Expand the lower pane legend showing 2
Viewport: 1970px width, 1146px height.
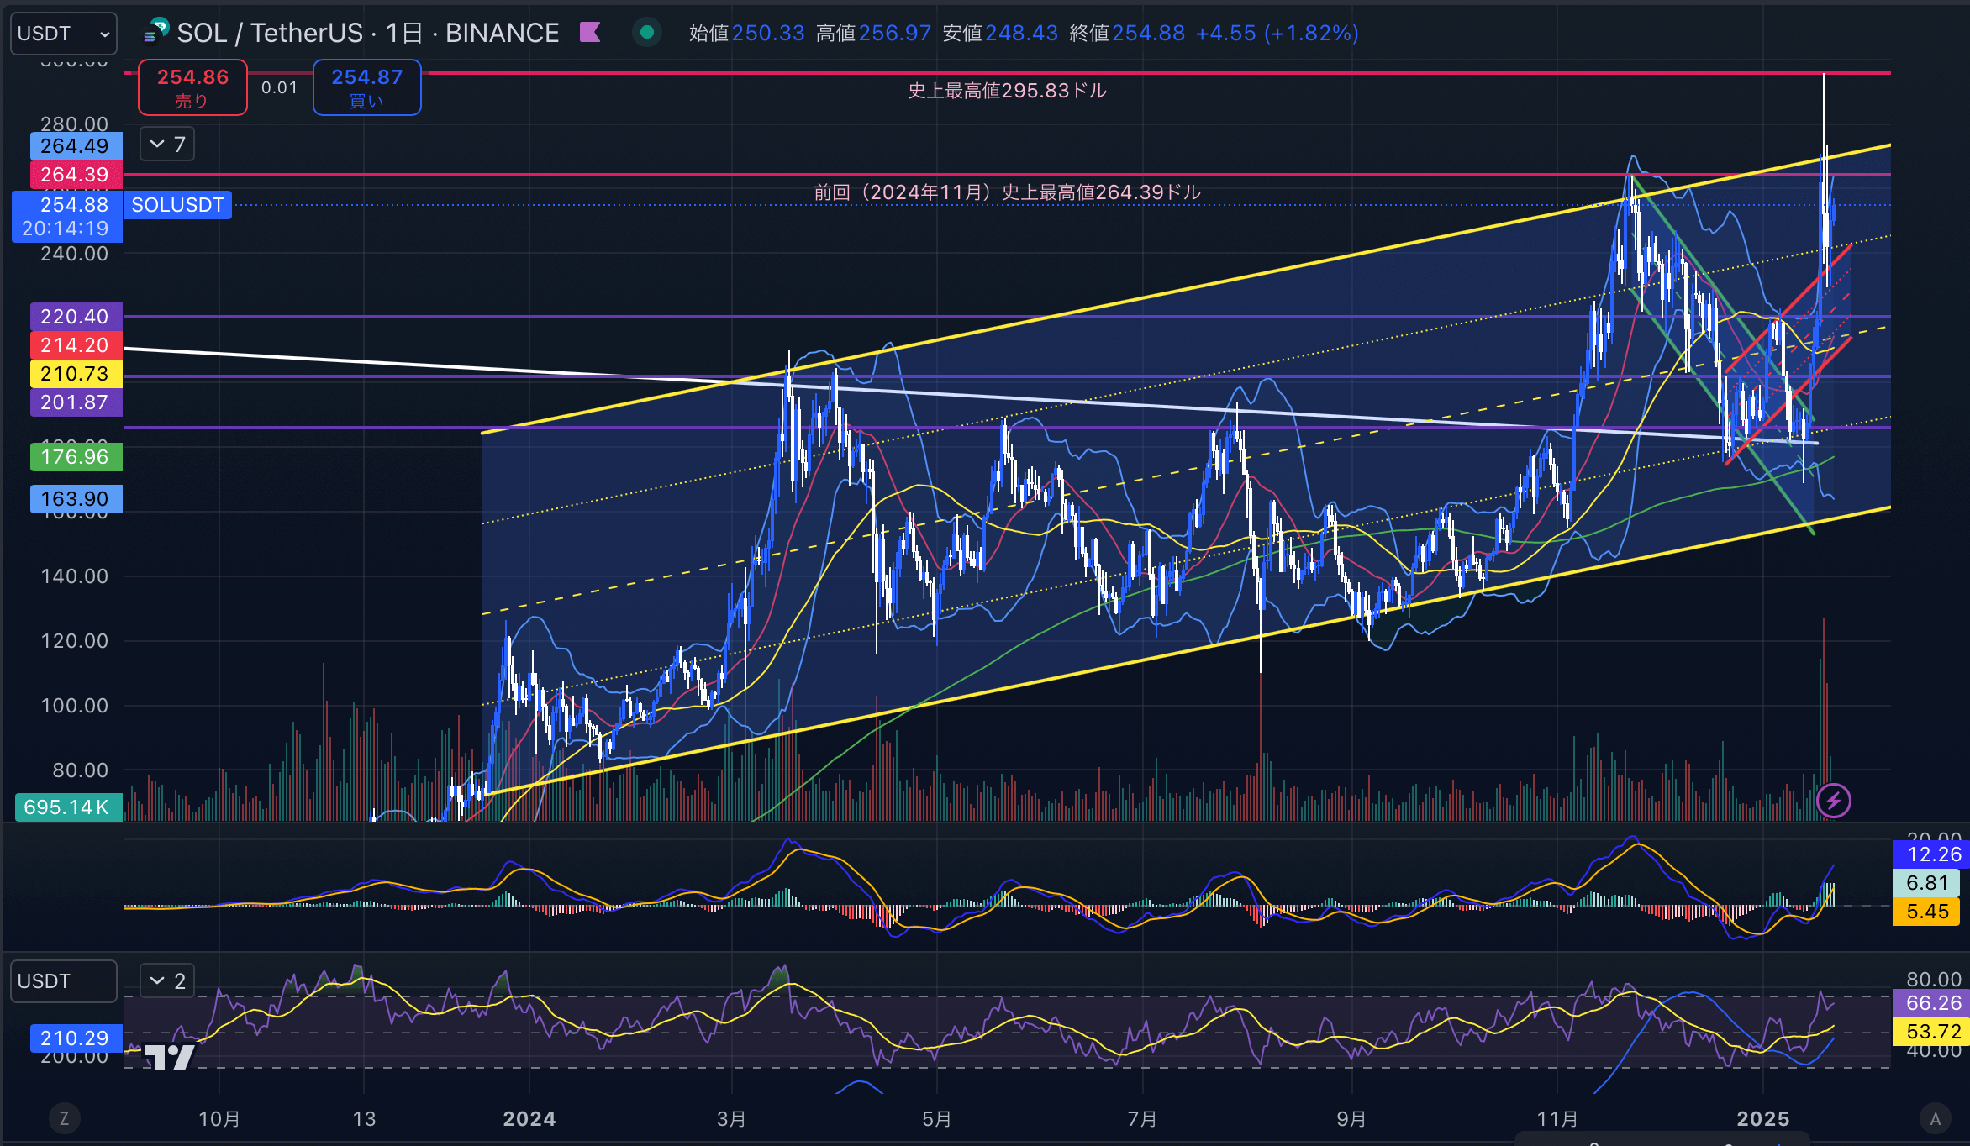[167, 980]
